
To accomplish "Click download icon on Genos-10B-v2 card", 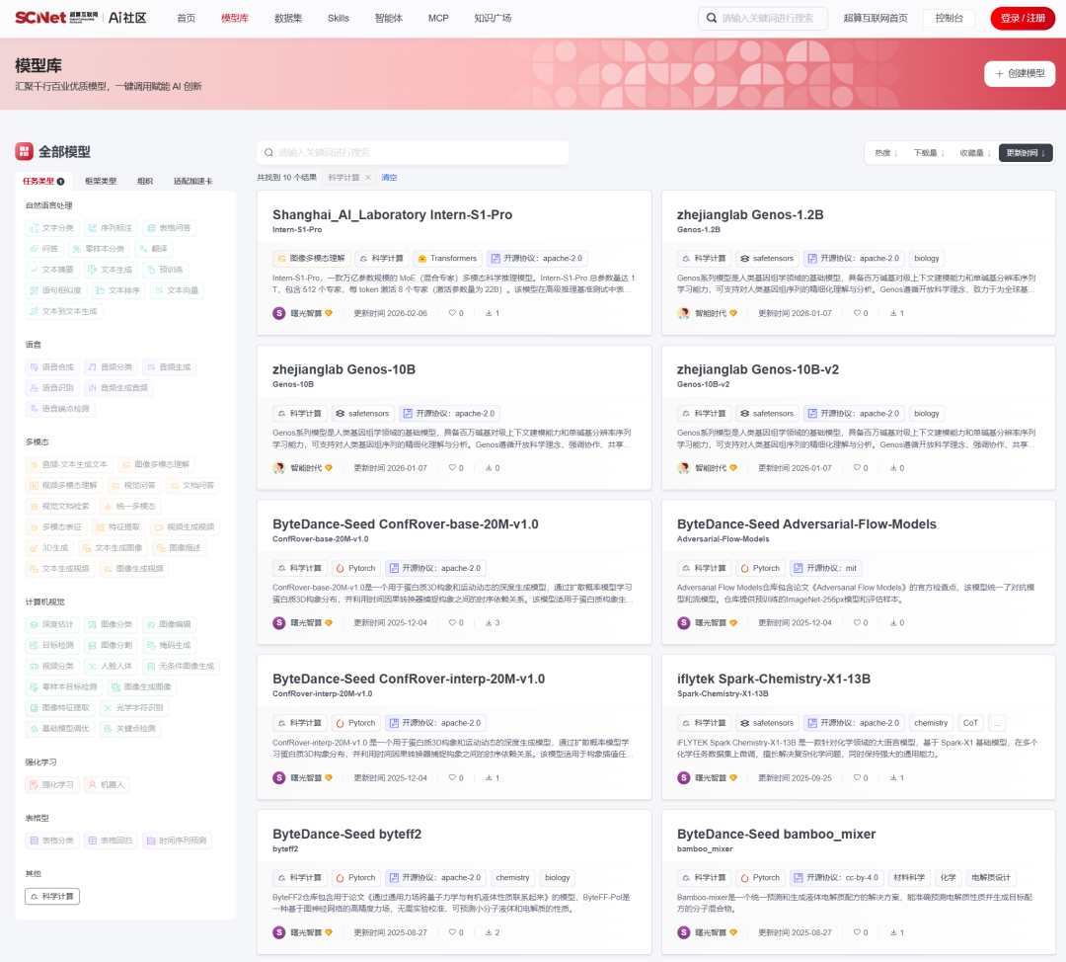I will point(893,468).
